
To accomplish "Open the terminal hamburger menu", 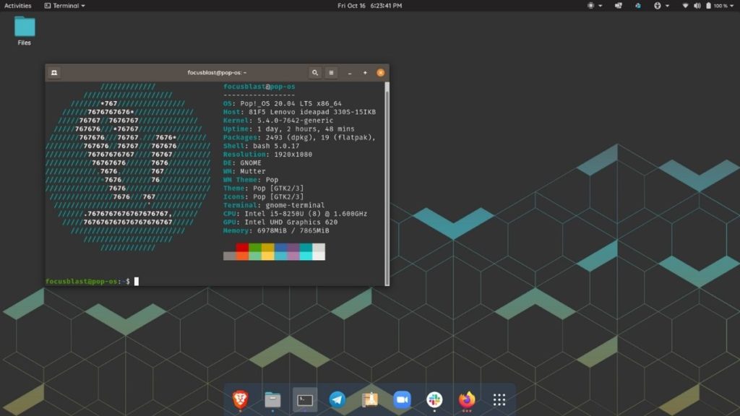I will pos(332,73).
